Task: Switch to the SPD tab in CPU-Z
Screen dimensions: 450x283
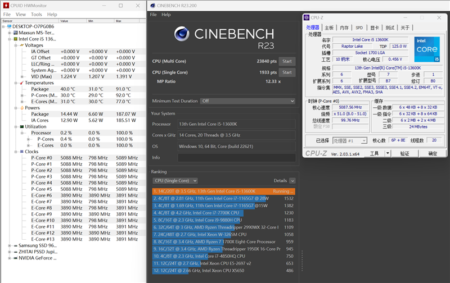Action: pyautogui.click(x=359, y=28)
